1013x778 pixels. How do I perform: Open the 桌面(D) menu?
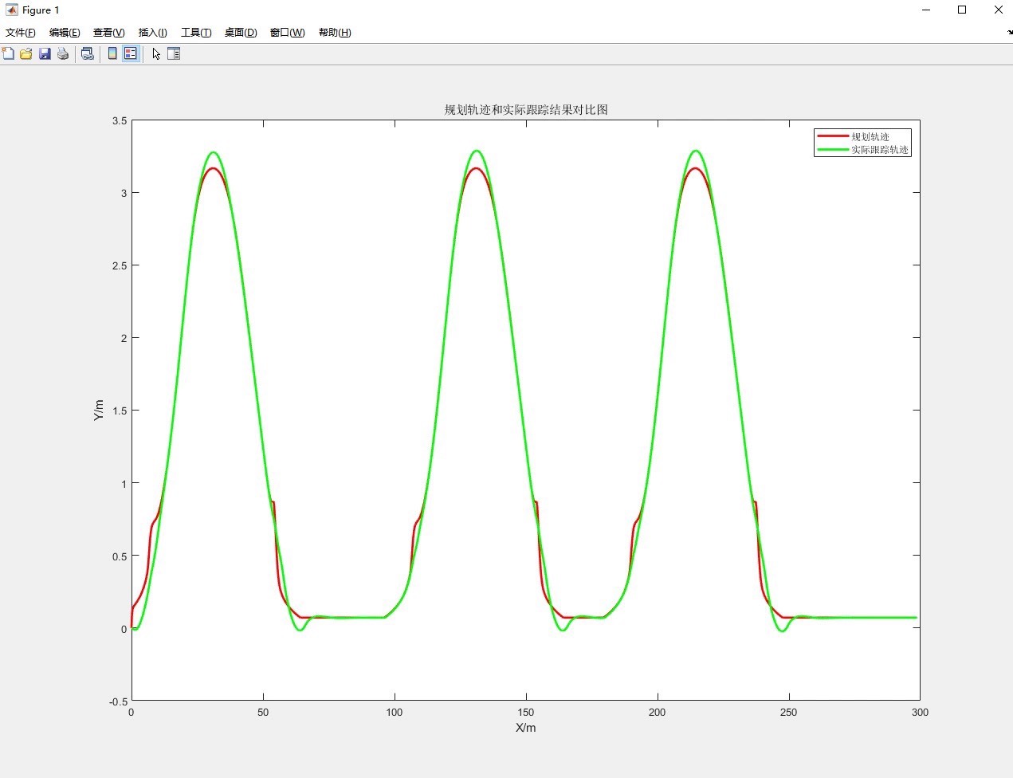[241, 33]
